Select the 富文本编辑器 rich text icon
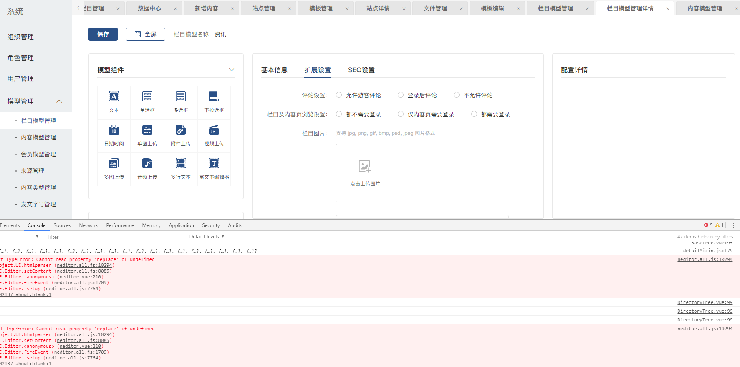The height and width of the screenshot is (367, 740). coord(214,164)
